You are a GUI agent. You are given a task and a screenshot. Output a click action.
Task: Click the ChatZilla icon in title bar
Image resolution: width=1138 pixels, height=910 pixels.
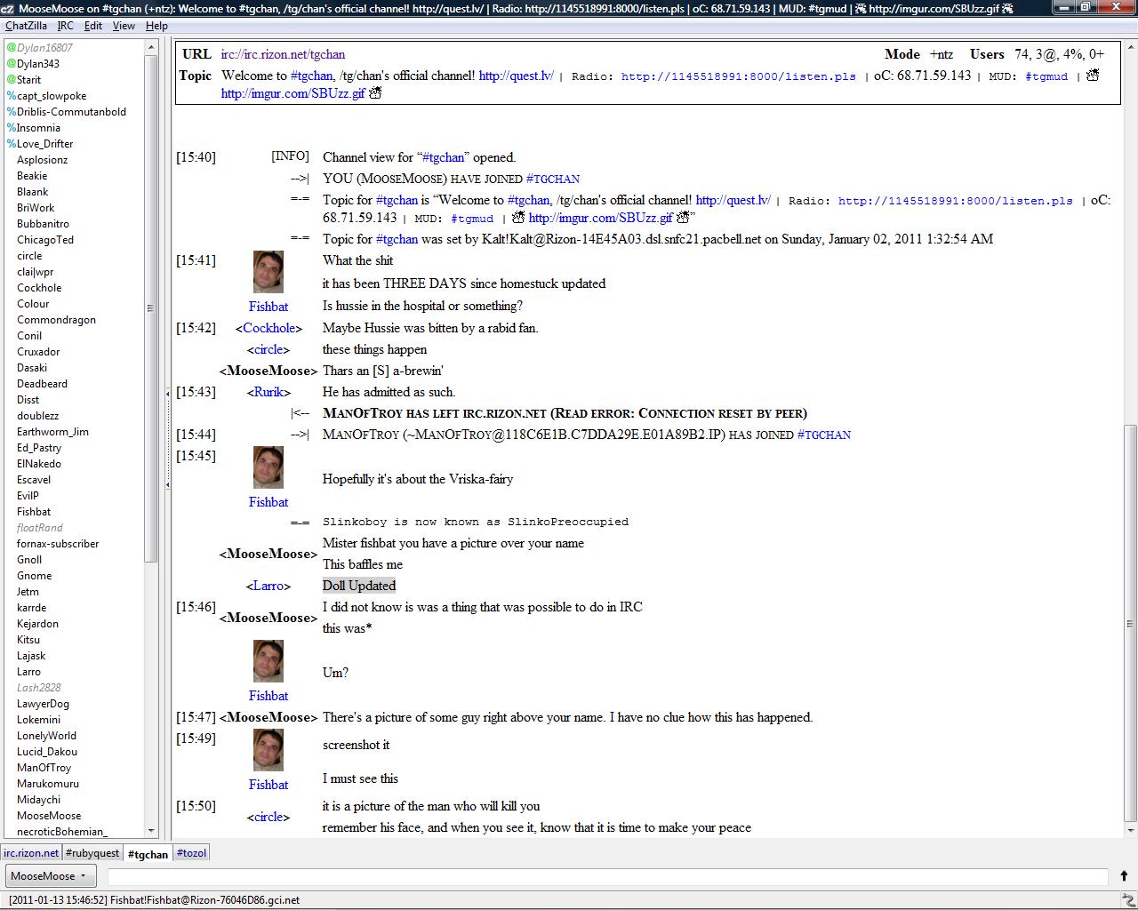tap(7, 8)
